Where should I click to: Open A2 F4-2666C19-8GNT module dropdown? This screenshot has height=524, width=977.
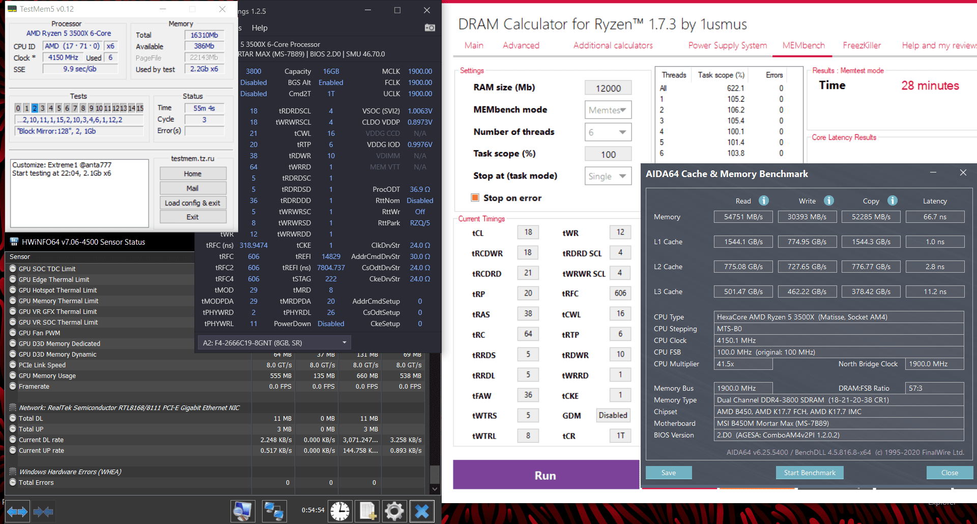coord(274,342)
